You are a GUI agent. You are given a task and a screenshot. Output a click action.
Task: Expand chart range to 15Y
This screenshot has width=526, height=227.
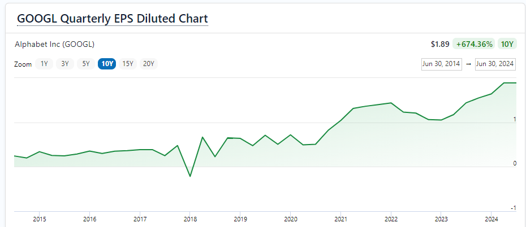(x=128, y=64)
